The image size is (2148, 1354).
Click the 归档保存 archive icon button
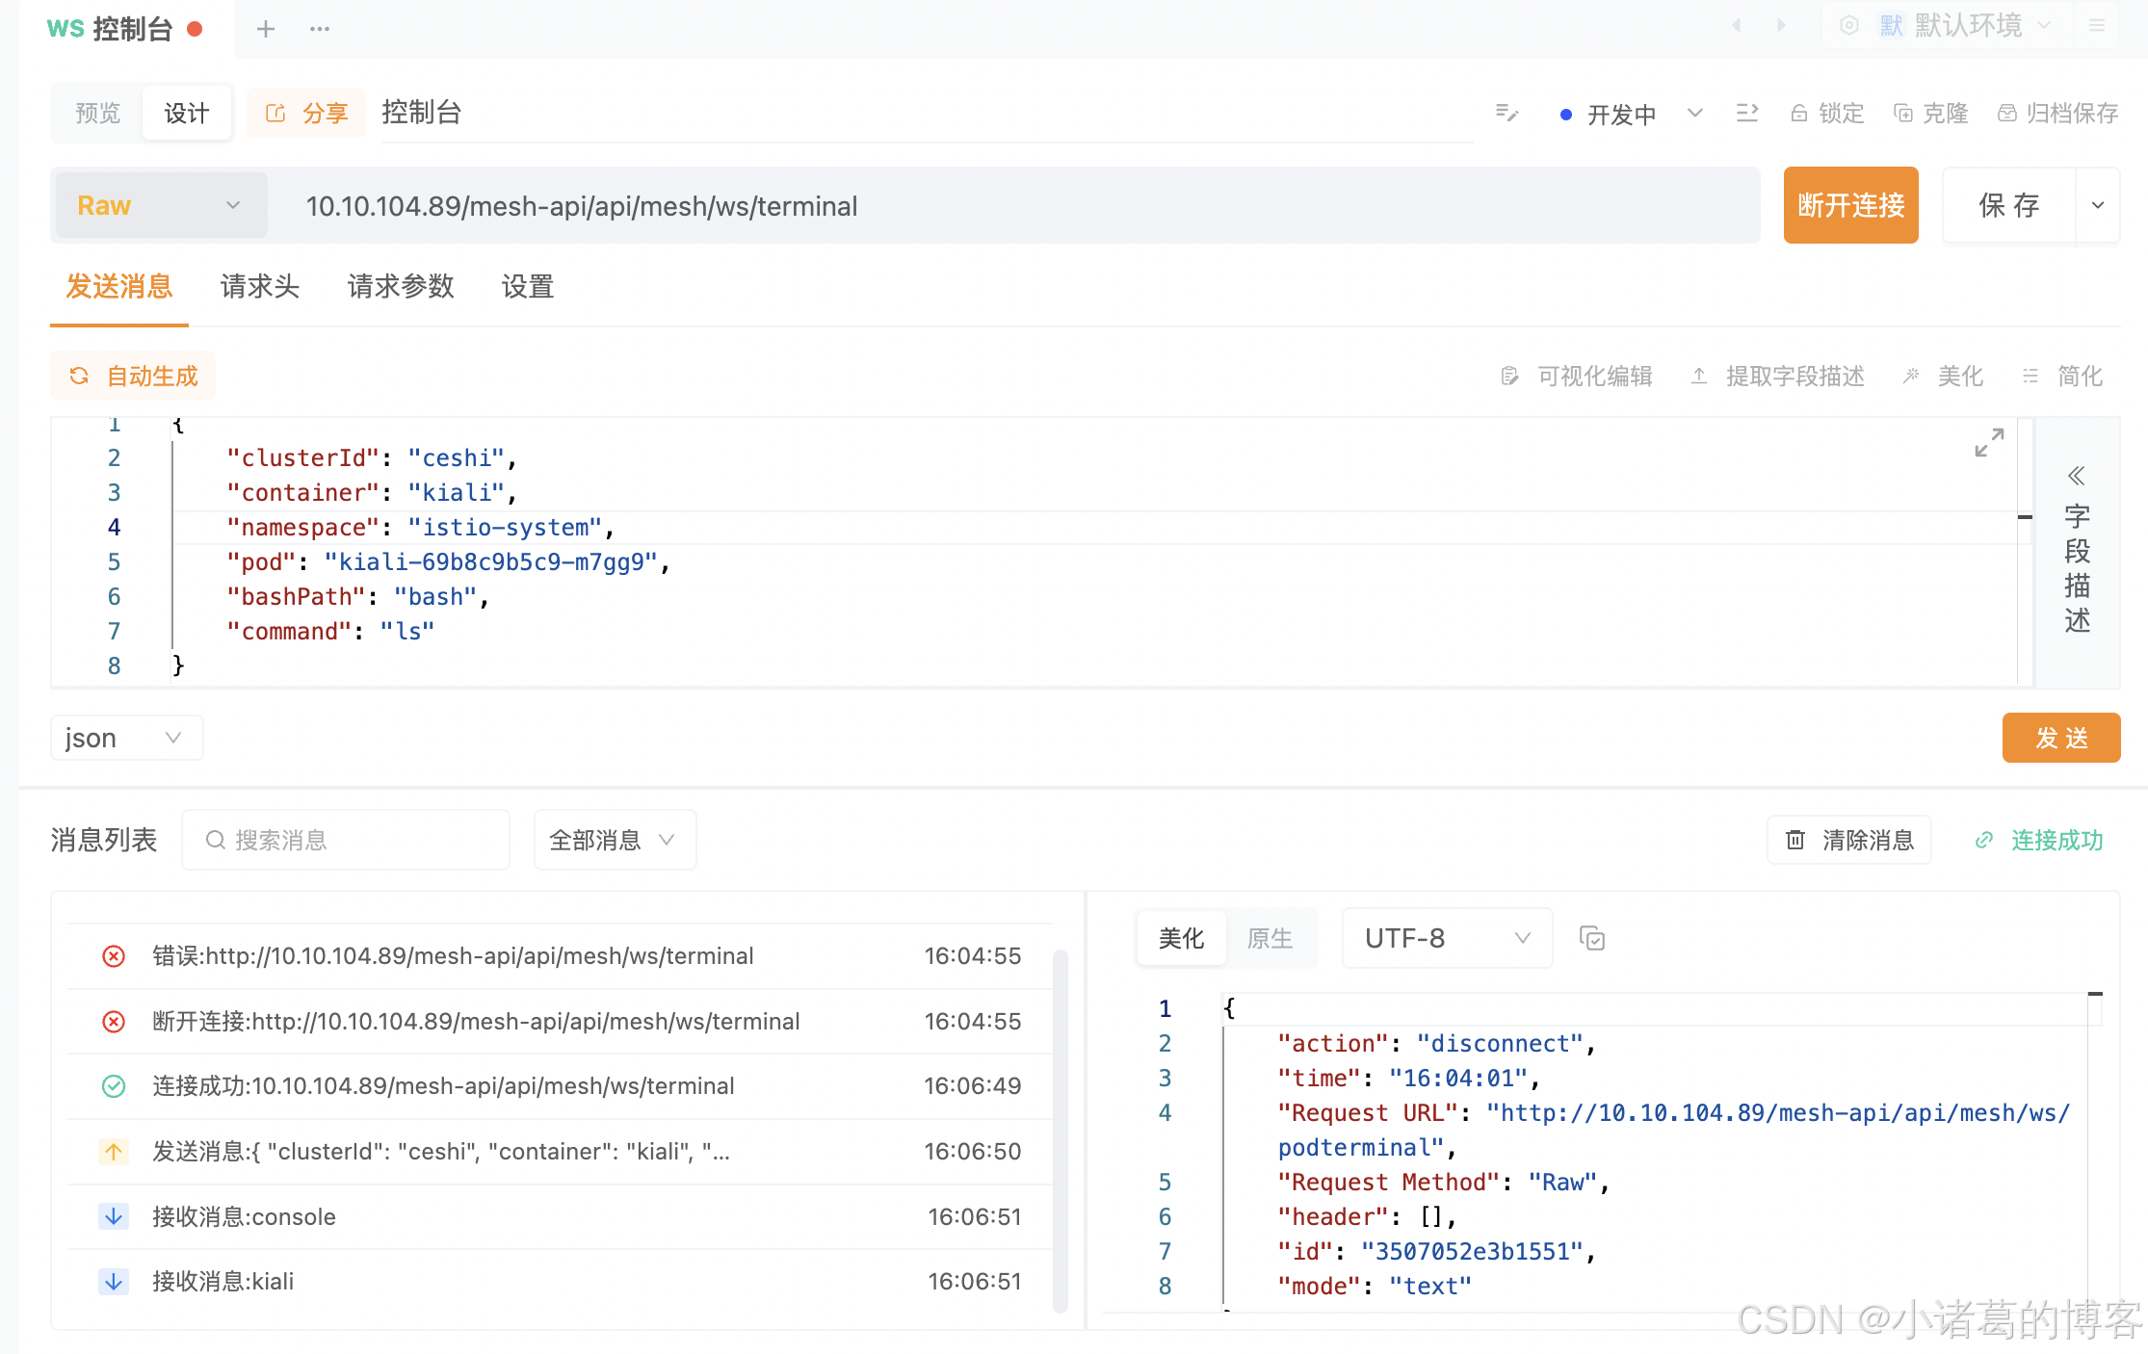pyautogui.click(x=2057, y=114)
